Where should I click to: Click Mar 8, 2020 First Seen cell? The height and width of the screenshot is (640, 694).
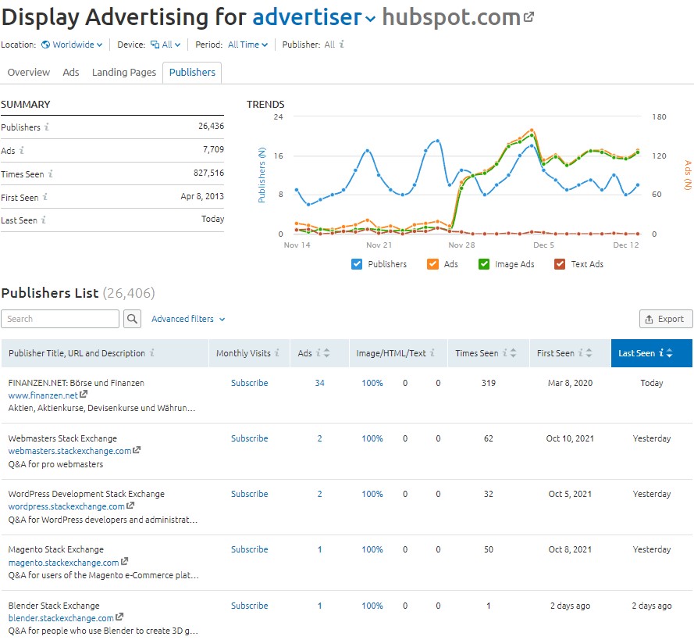[570, 383]
